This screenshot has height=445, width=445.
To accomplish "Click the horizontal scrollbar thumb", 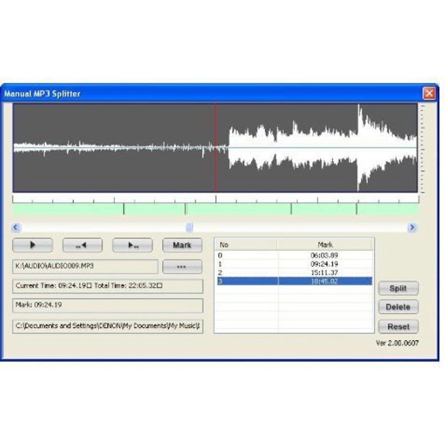I will [189, 226].
